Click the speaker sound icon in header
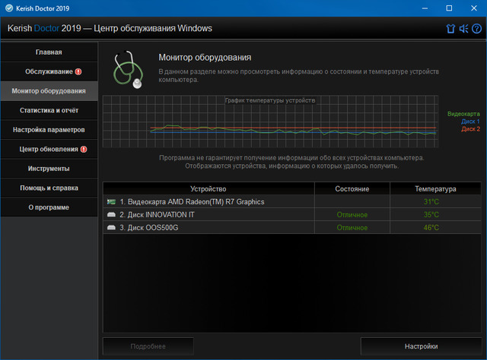The image size is (487, 360). (x=463, y=29)
